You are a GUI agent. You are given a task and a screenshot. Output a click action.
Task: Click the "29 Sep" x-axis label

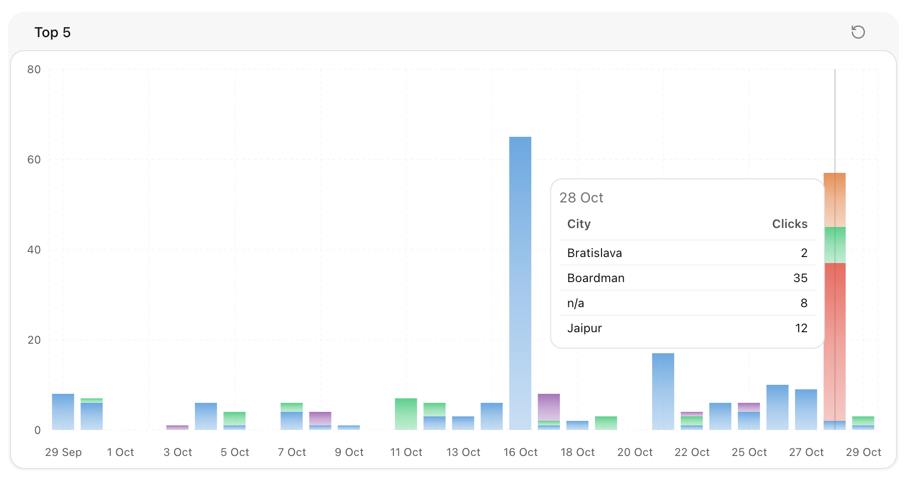click(63, 452)
